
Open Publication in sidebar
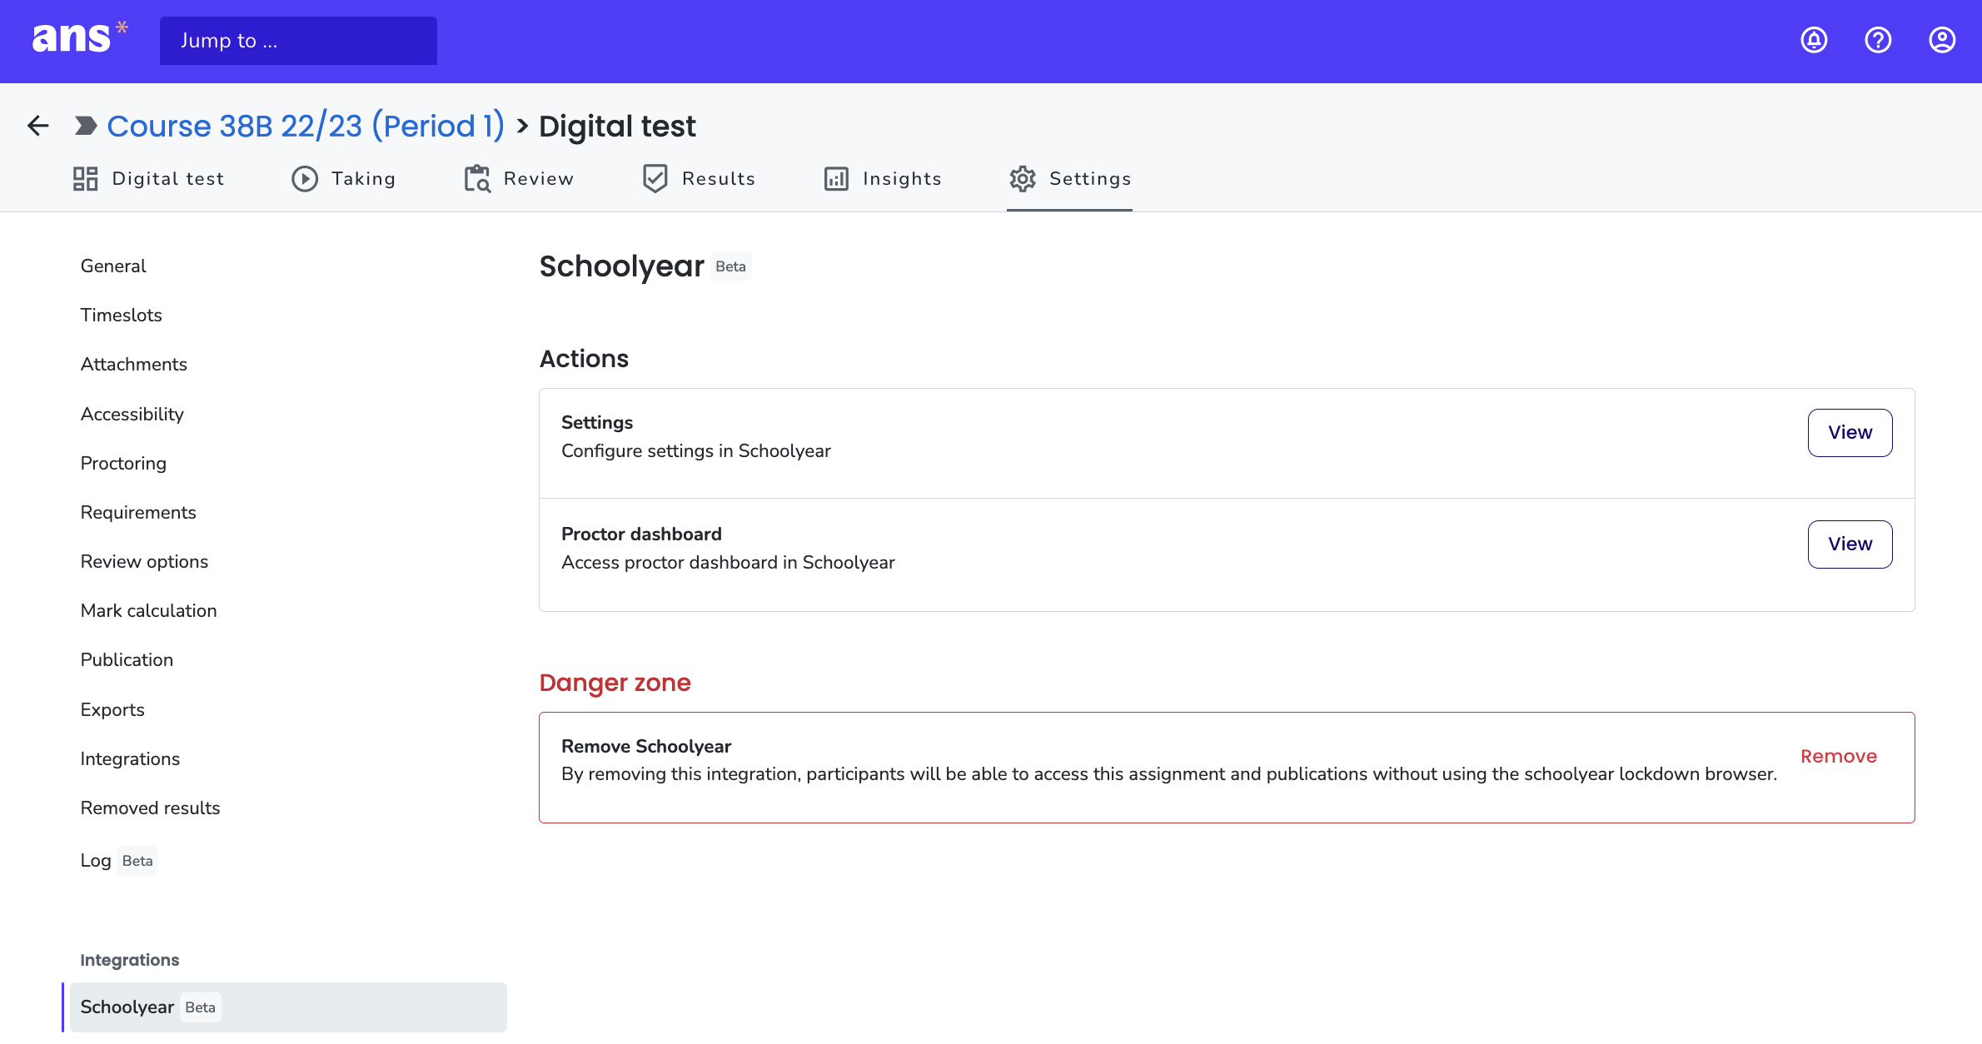(x=127, y=659)
